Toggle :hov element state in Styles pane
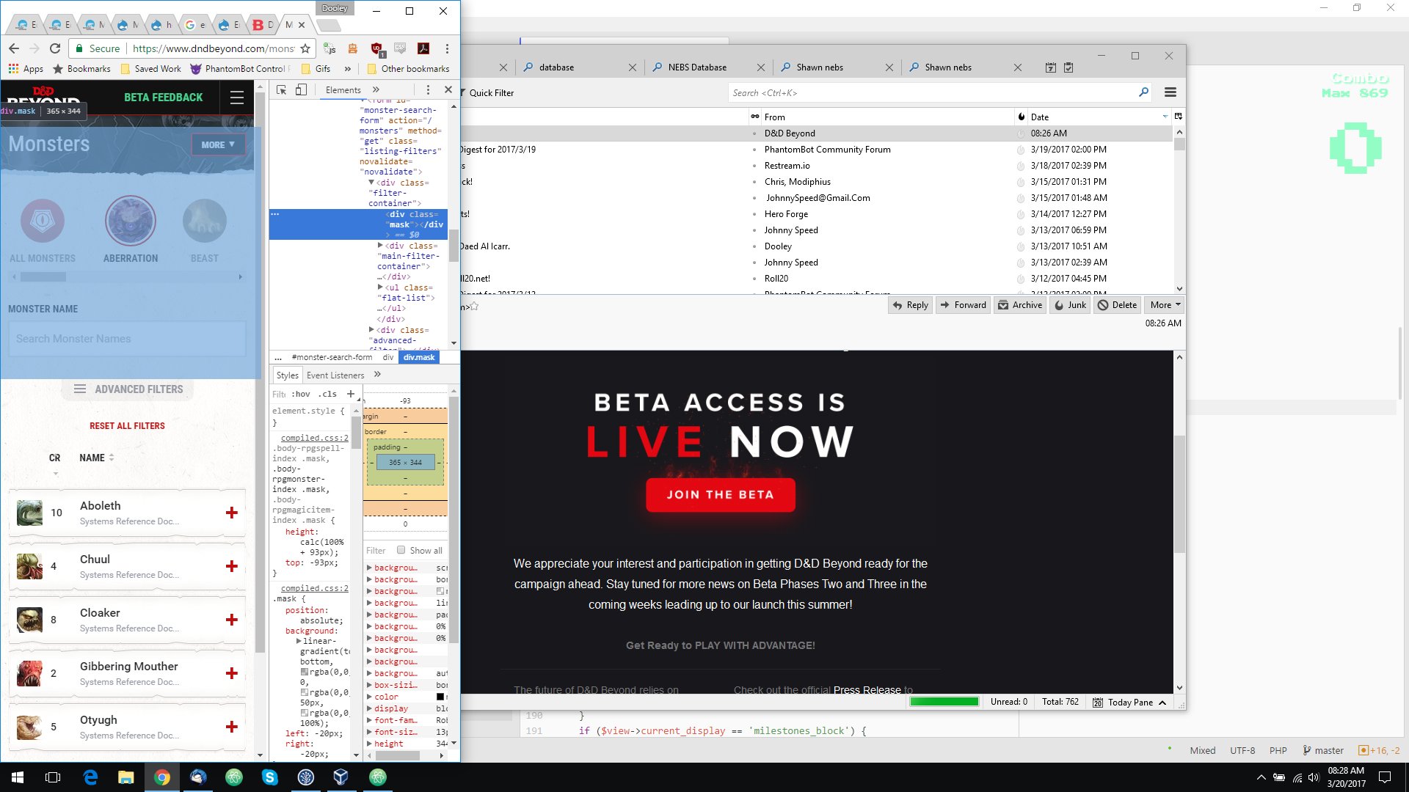Screen dimensions: 1409x792 [301, 394]
